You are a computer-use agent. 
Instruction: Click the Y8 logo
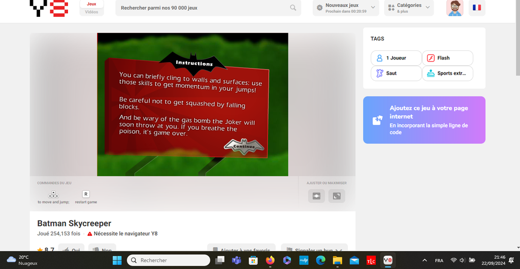(49, 8)
